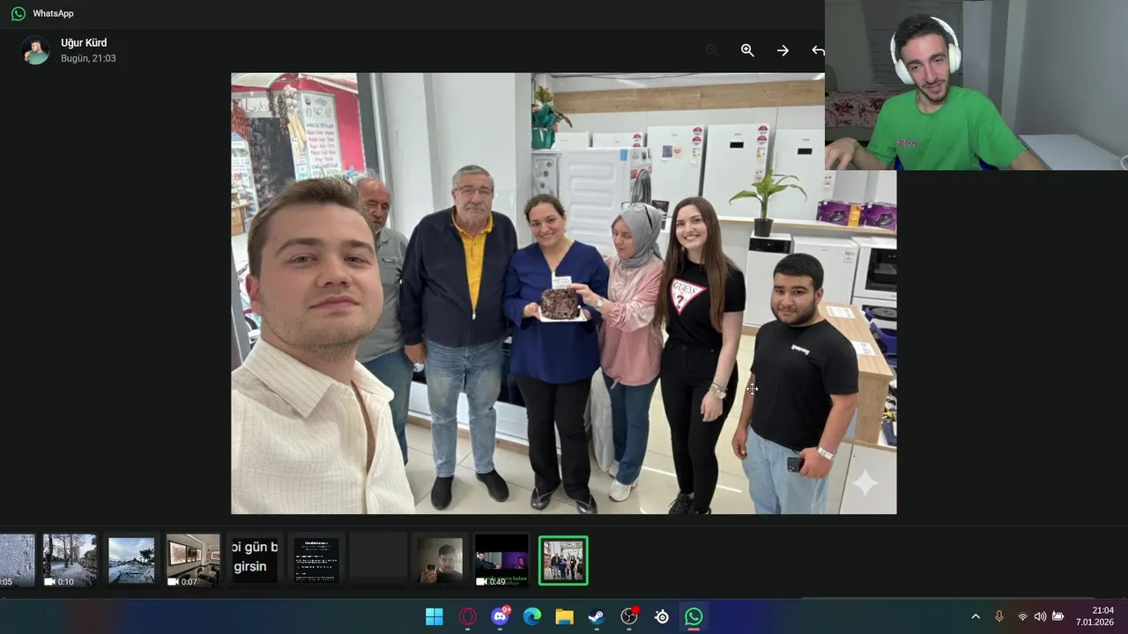1128x634 pixels.
Task: Open the 0:10 snowy street video thumbnail
Action: pos(70,560)
